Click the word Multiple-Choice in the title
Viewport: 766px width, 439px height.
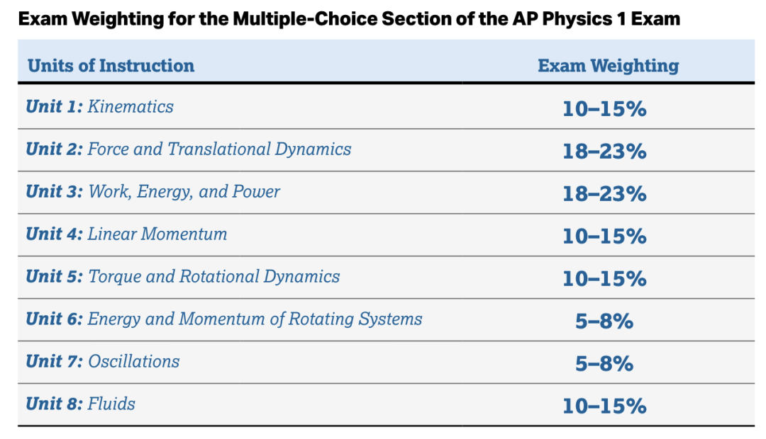[305, 19]
